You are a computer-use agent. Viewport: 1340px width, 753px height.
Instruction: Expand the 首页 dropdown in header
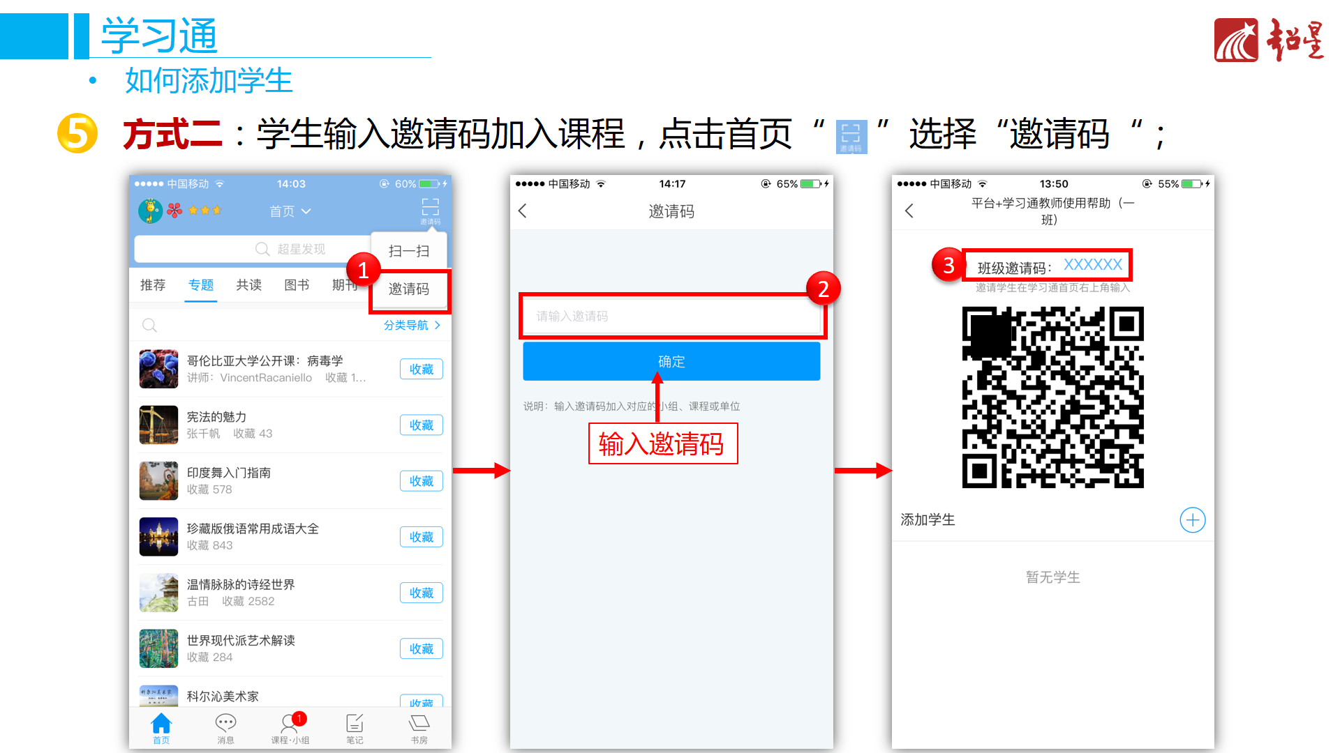click(x=290, y=211)
